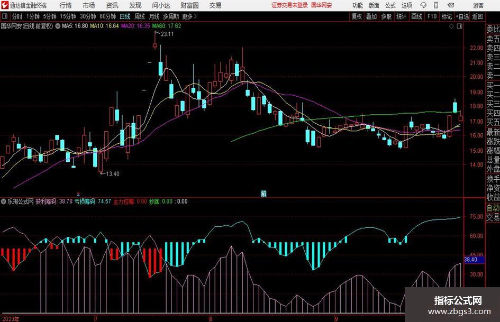Click the MA10: 16.64 value

tap(104, 26)
